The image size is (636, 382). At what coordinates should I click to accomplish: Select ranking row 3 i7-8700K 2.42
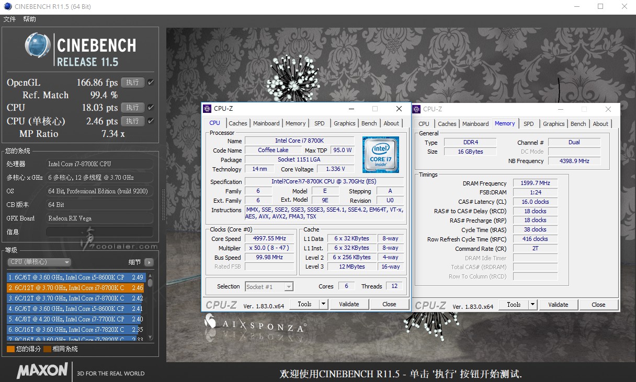click(76, 298)
